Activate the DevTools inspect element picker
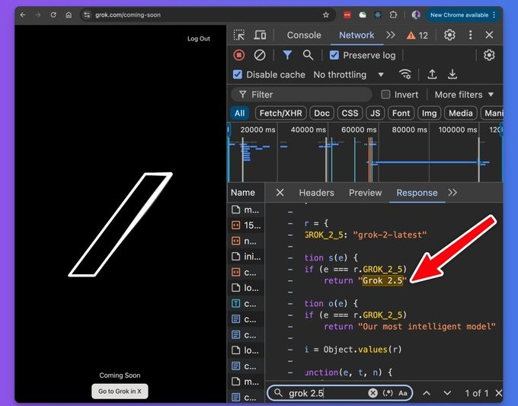Screen dimensions: 518x406 239,35
